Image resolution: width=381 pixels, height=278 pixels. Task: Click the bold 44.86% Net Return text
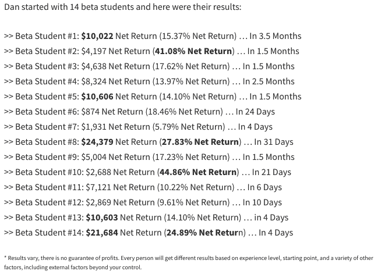pos(198,172)
